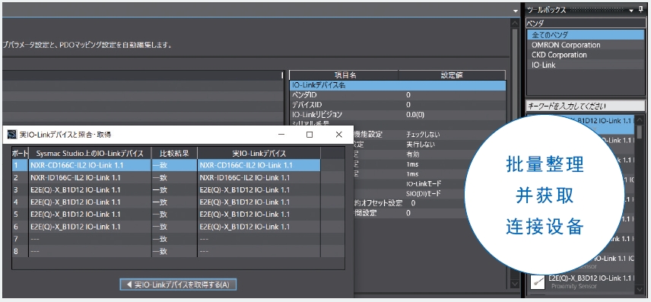Click the 項目名 column header
Screen dimensions: 651x302
(x=344, y=75)
